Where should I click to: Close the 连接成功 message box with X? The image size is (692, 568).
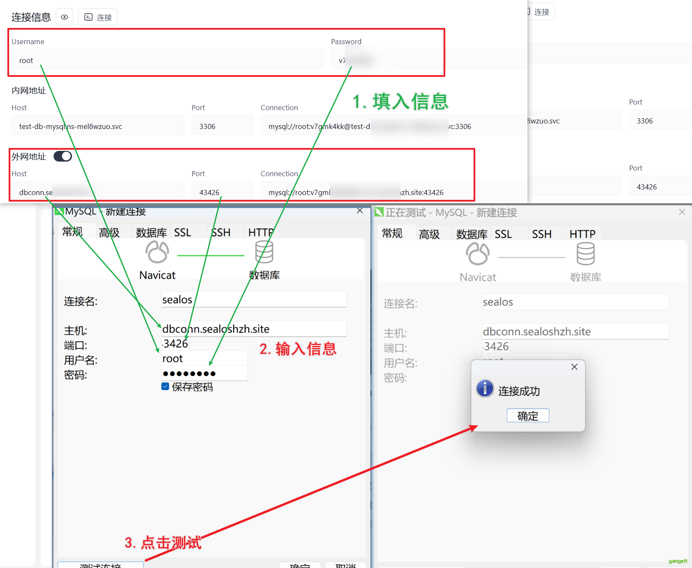pos(575,367)
